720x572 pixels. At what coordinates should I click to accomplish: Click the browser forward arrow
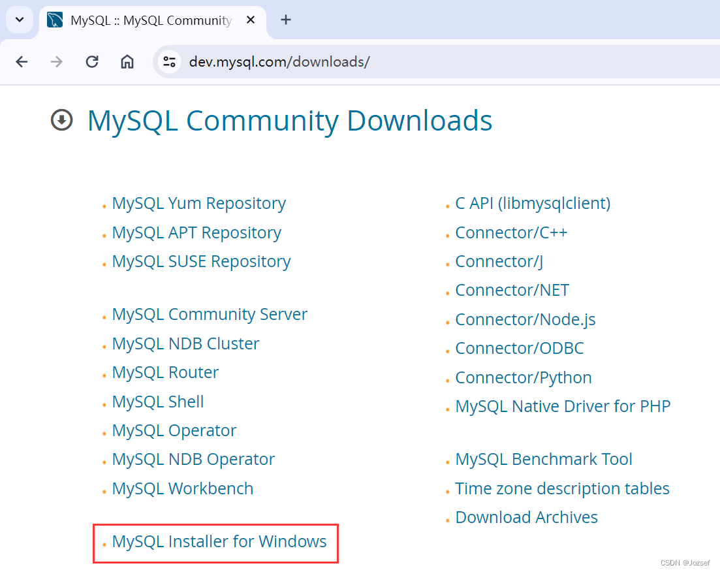[57, 61]
